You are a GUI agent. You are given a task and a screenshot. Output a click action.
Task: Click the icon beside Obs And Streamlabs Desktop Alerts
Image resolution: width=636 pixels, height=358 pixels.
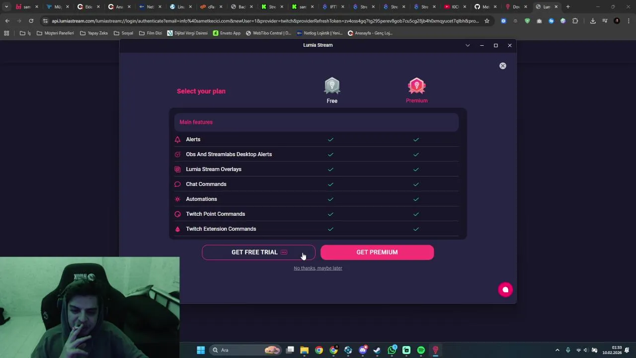177,155
